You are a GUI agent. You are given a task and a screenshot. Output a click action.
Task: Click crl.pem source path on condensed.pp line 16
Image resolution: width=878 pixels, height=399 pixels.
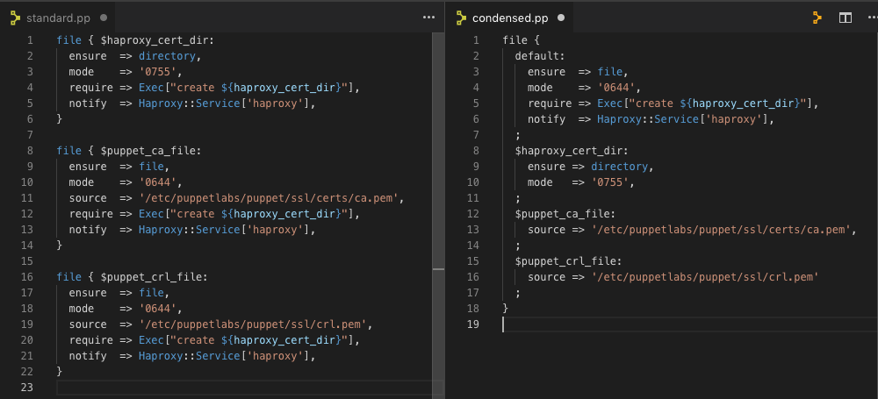pyautogui.click(x=705, y=277)
